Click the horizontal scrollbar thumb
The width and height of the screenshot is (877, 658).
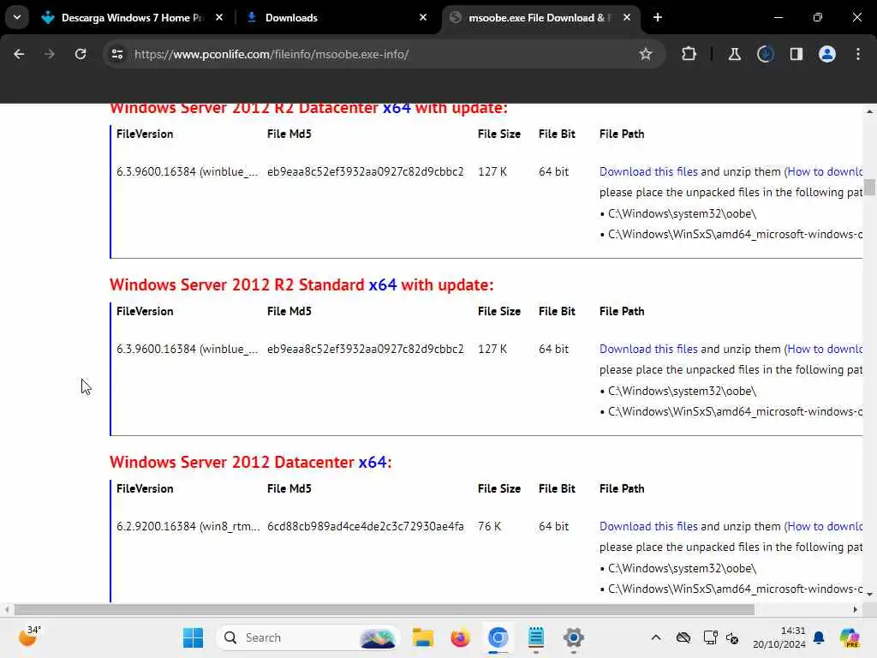click(385, 609)
